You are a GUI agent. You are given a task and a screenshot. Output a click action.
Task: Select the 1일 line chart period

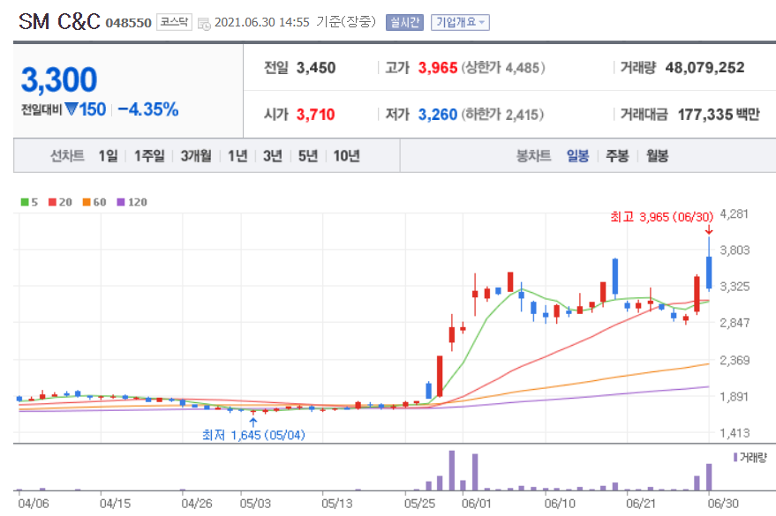(x=108, y=156)
